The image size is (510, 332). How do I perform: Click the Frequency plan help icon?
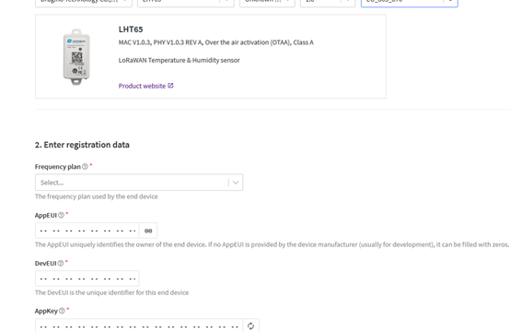tap(85, 167)
